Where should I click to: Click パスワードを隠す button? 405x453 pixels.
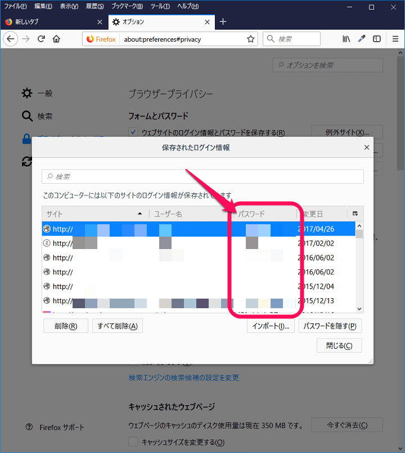330,326
